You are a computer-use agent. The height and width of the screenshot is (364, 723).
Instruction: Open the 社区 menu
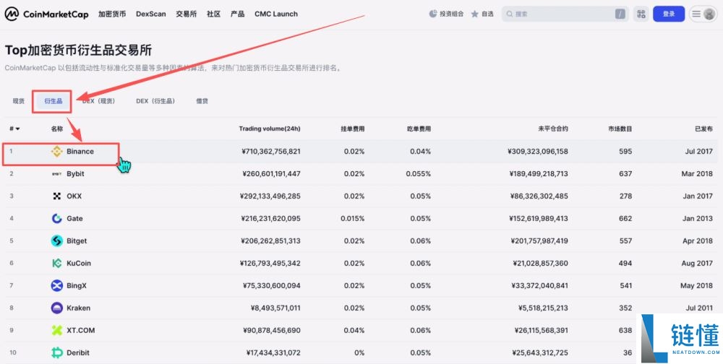(213, 14)
